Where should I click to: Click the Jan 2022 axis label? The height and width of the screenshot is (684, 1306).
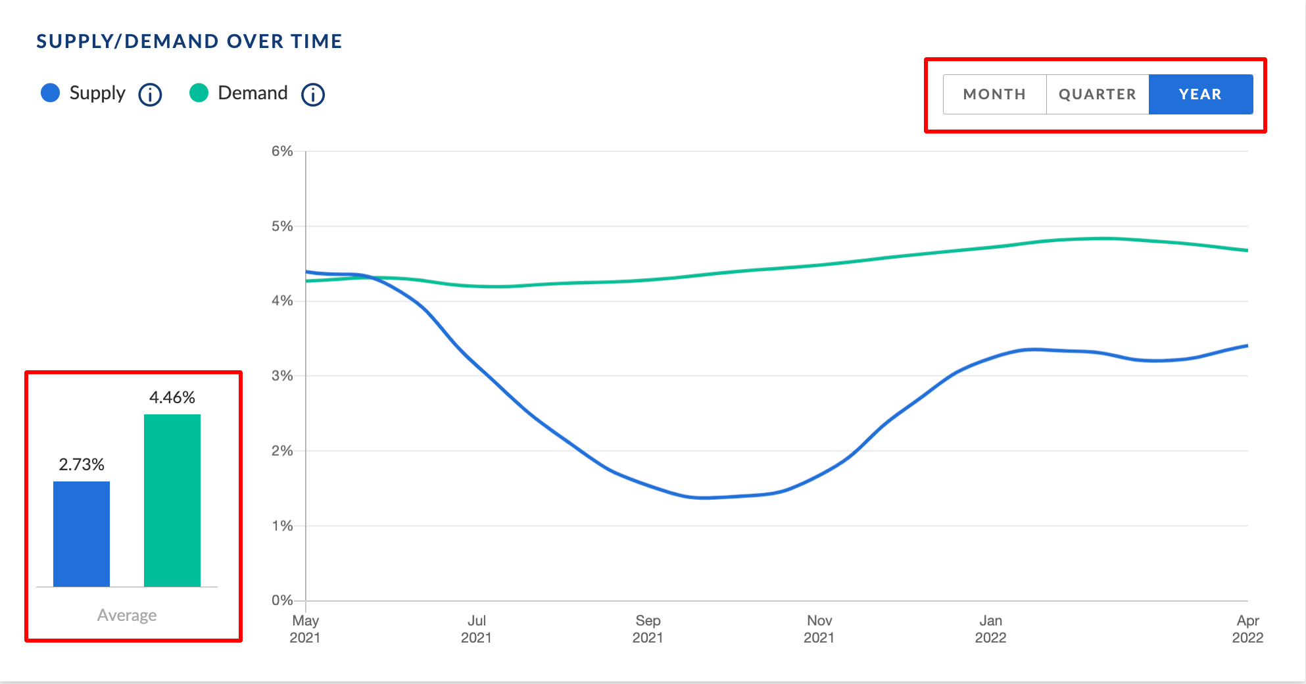(991, 629)
